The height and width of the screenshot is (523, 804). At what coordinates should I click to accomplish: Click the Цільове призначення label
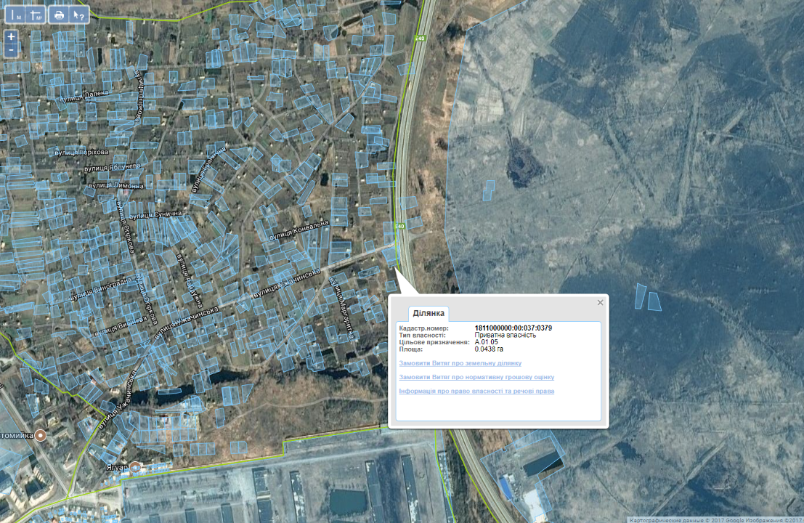434,342
